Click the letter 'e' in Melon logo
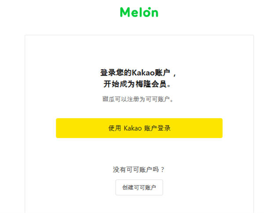Image resolution: width=264 pixels, height=213 pixels. (134, 13)
